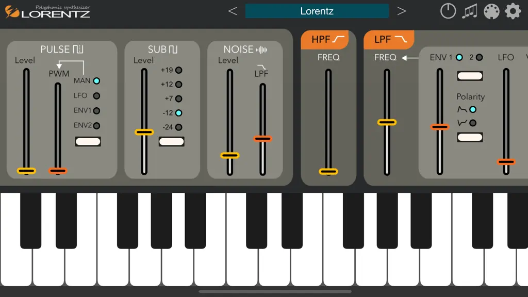Switch to the LPF filter tab

point(389,40)
